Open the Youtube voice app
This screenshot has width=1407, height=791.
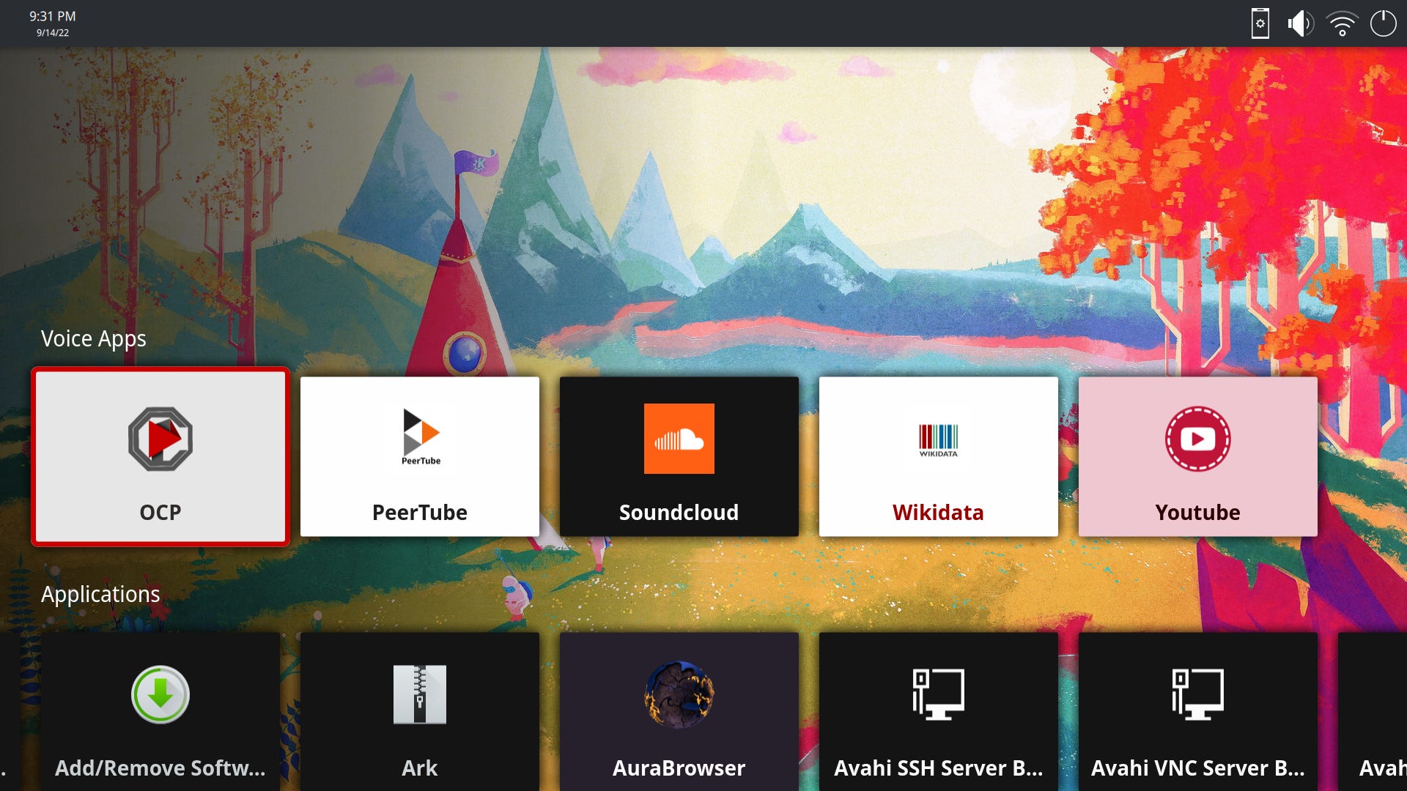point(1197,456)
